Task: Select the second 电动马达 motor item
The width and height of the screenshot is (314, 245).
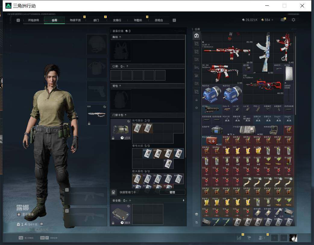Action: (x=232, y=94)
